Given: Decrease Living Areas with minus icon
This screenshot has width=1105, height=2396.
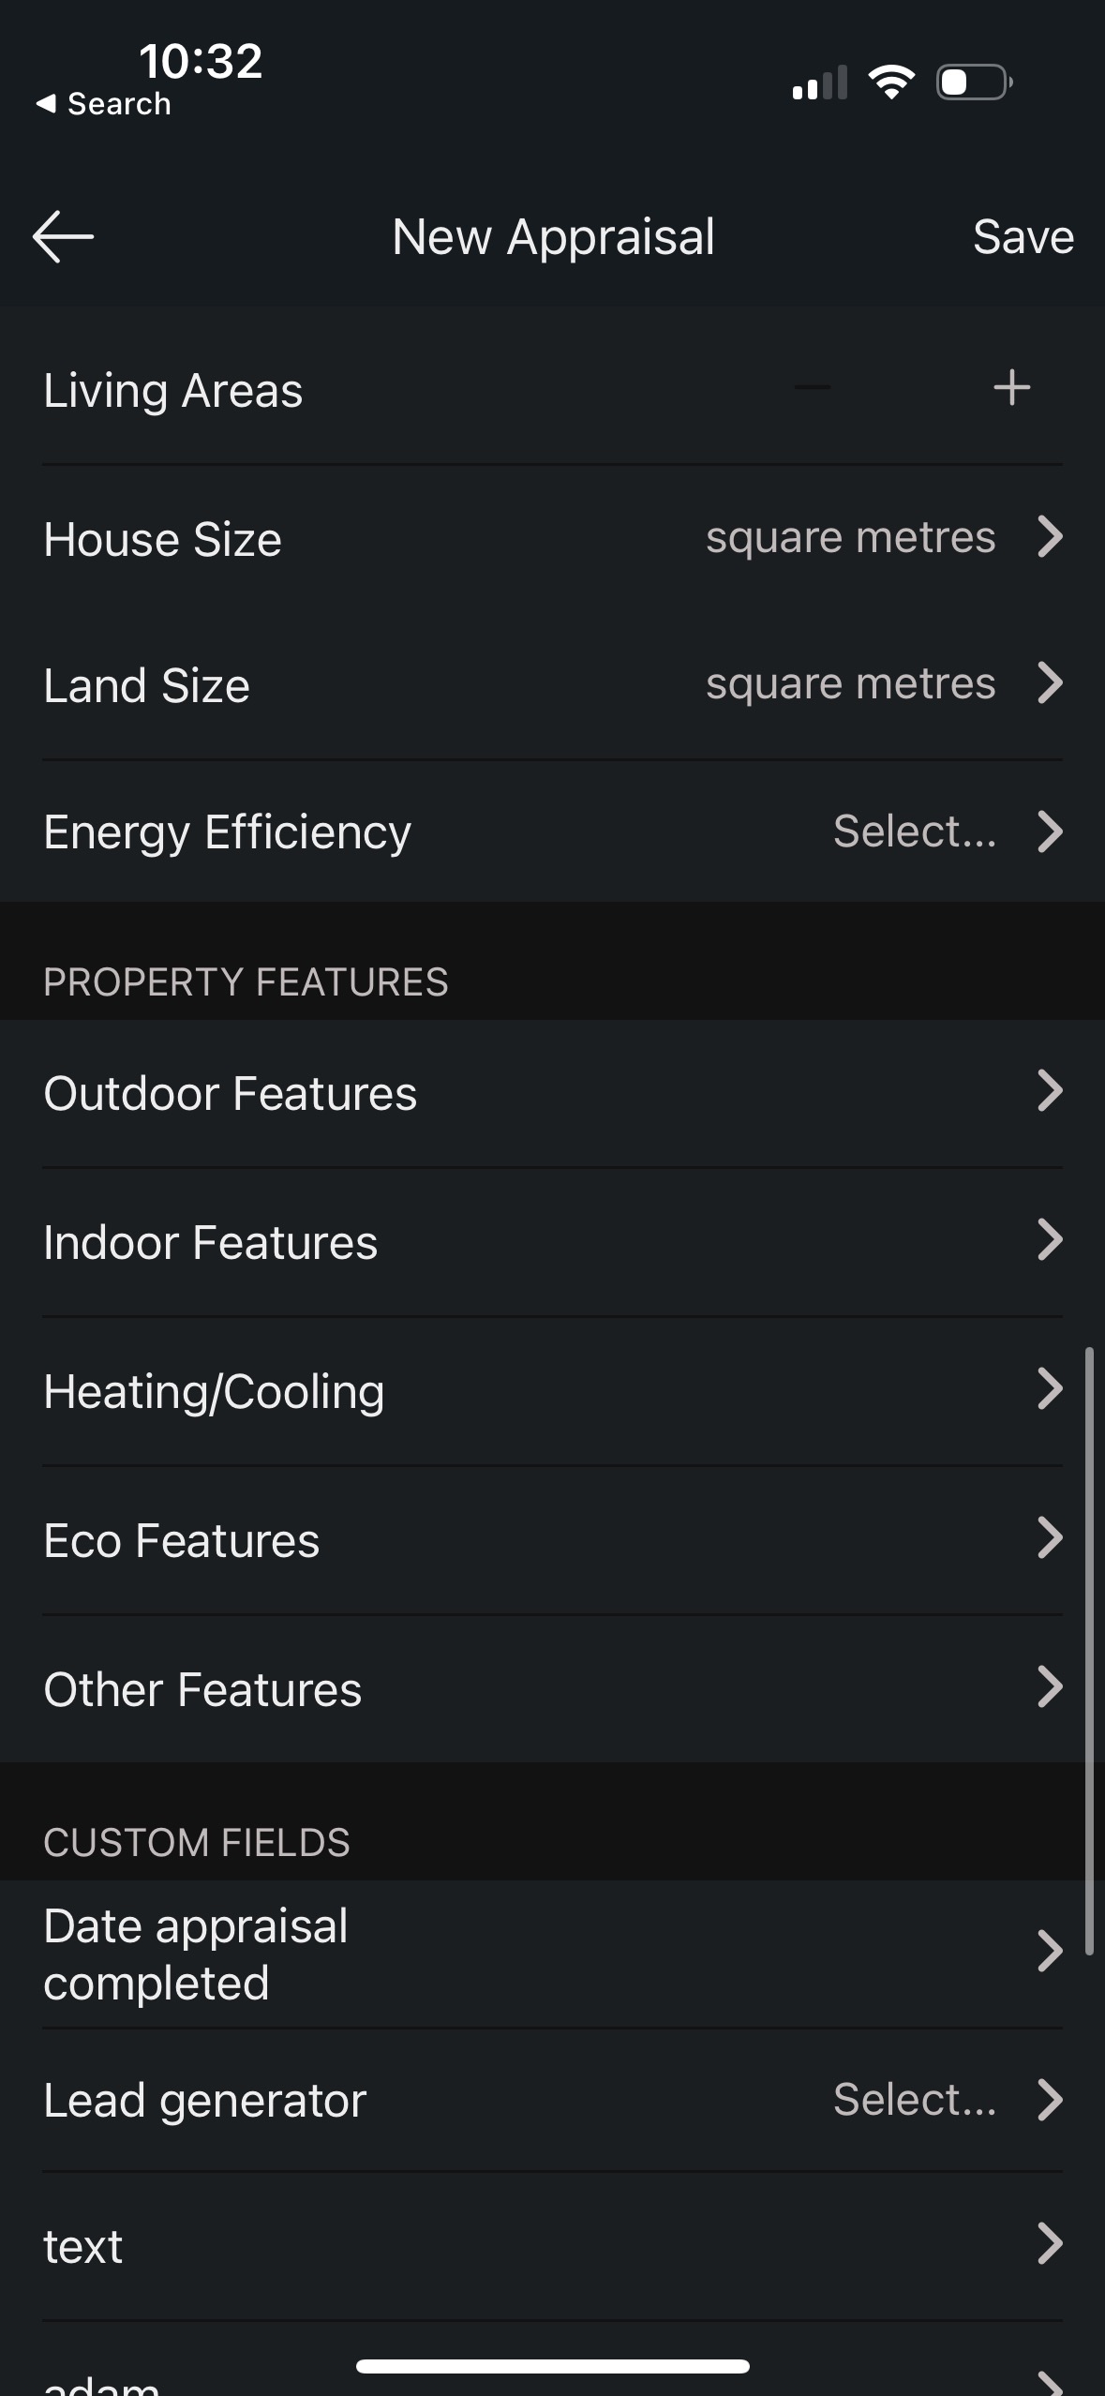Looking at the screenshot, I should pos(812,387).
